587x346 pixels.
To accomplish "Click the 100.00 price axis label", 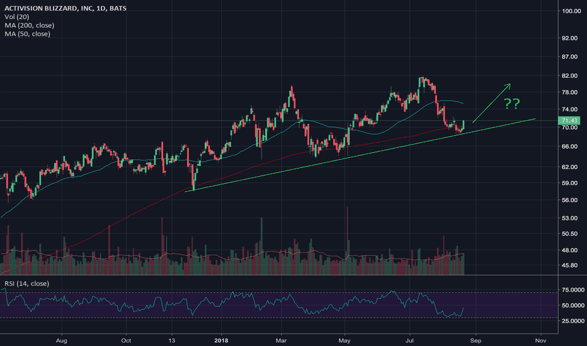I will (571, 11).
